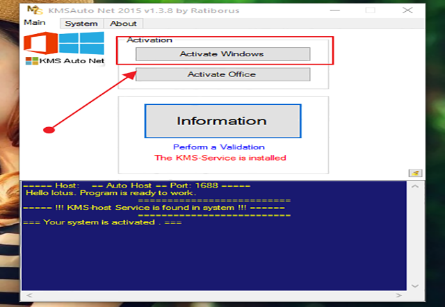Click the Activate Windows button
Image resolution: width=445 pixels, height=307 pixels.
tap(222, 54)
